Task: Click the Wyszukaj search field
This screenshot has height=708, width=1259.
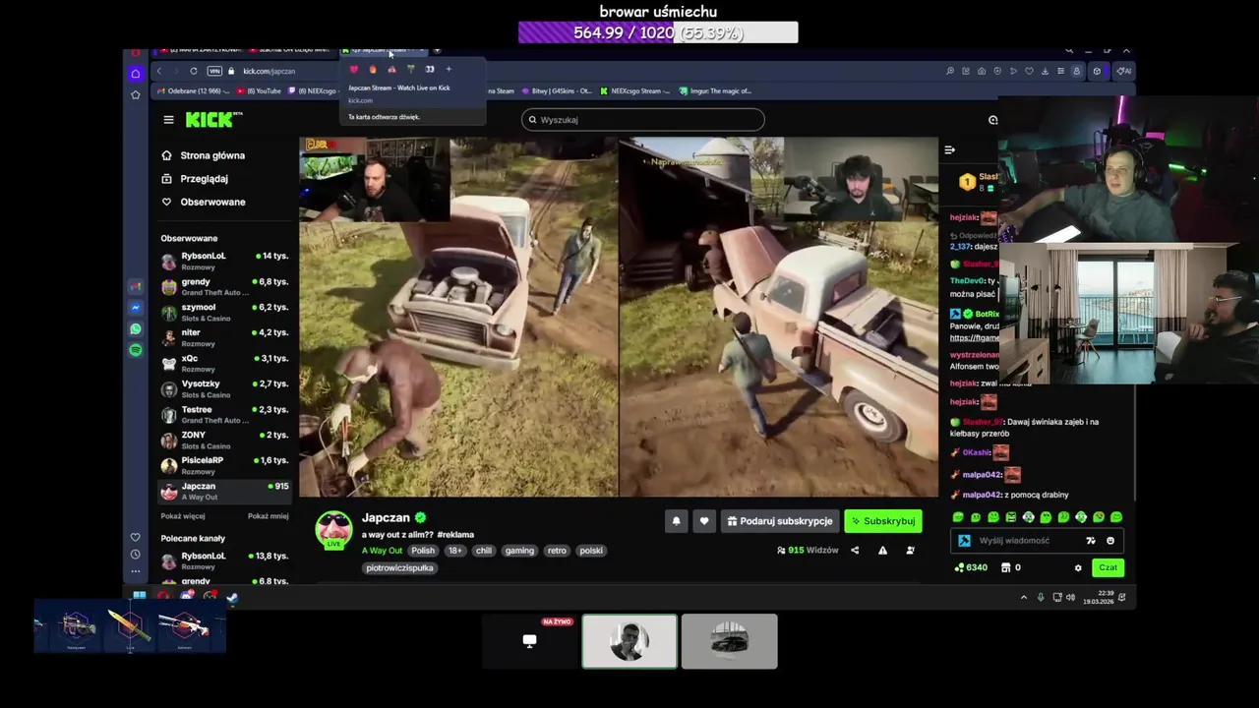Action: click(x=642, y=120)
